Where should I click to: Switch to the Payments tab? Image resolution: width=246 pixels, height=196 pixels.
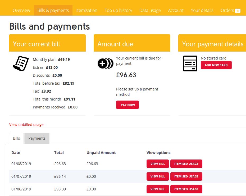point(37,138)
